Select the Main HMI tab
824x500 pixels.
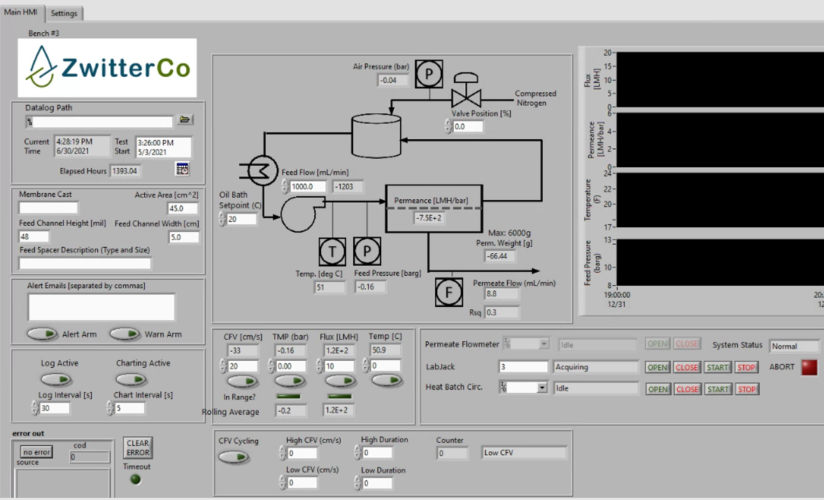point(21,13)
